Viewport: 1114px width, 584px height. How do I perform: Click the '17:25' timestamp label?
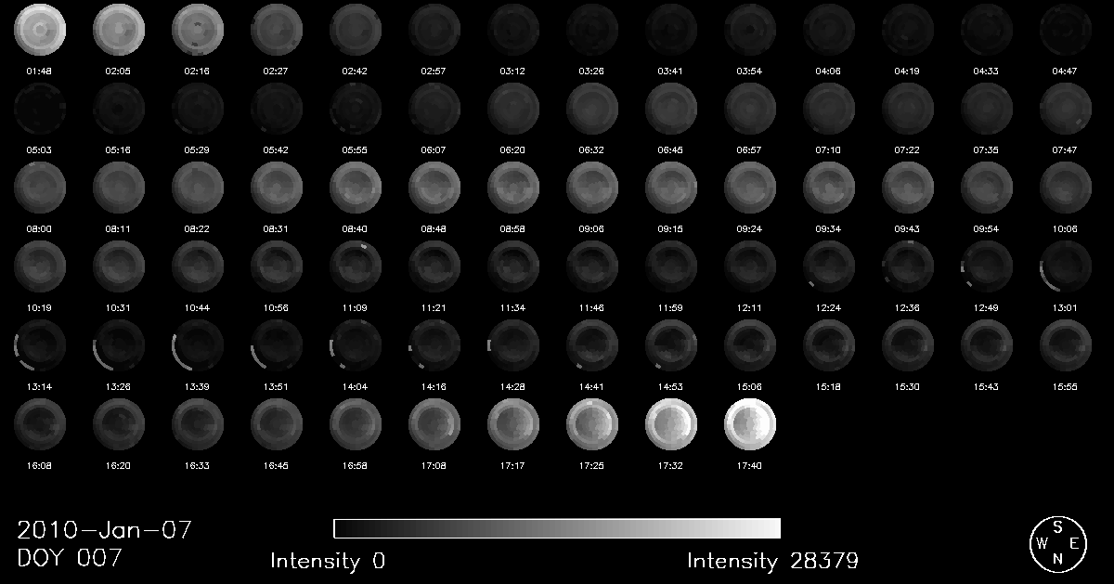[x=591, y=465]
